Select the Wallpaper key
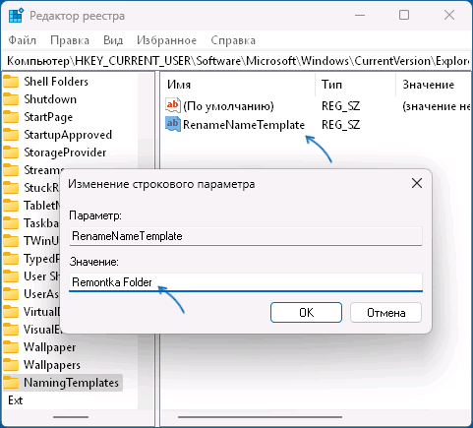 49,347
